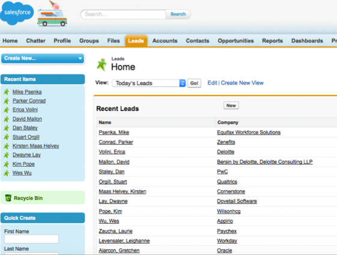Viewport: 337px width, 255px height.
Task: Click lead icon beside Dan Staley
Action: point(7,128)
